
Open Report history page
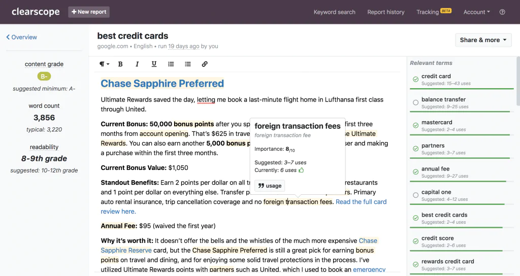click(386, 12)
